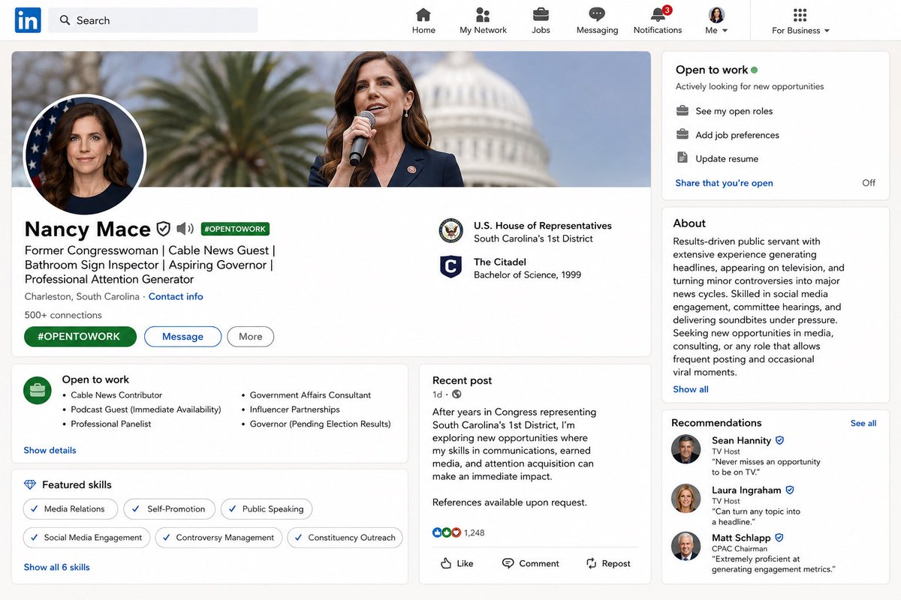Play name pronunciation speaker icon
The width and height of the screenshot is (901, 600).
[x=185, y=229]
